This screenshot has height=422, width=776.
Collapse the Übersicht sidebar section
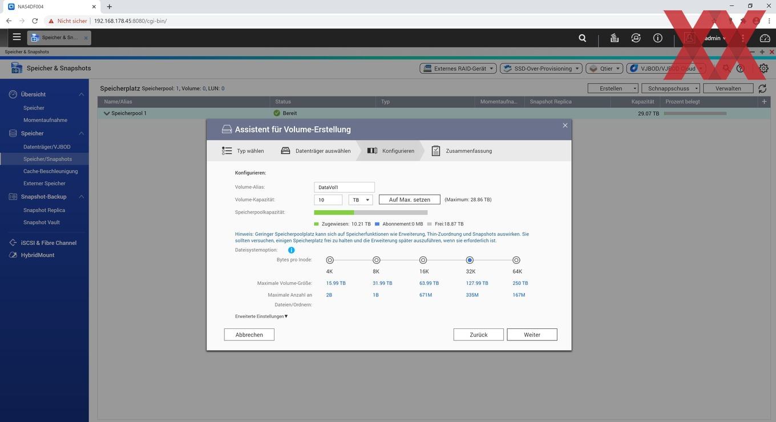(81, 94)
